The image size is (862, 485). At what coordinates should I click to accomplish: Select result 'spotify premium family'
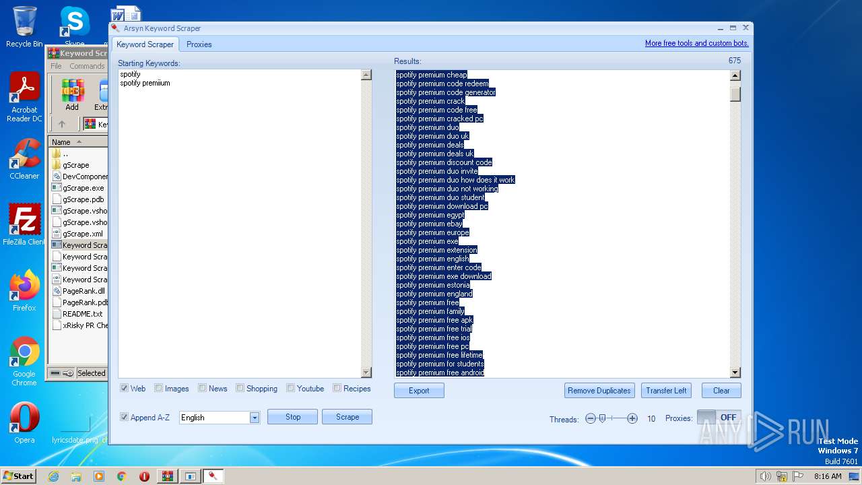coord(430,311)
